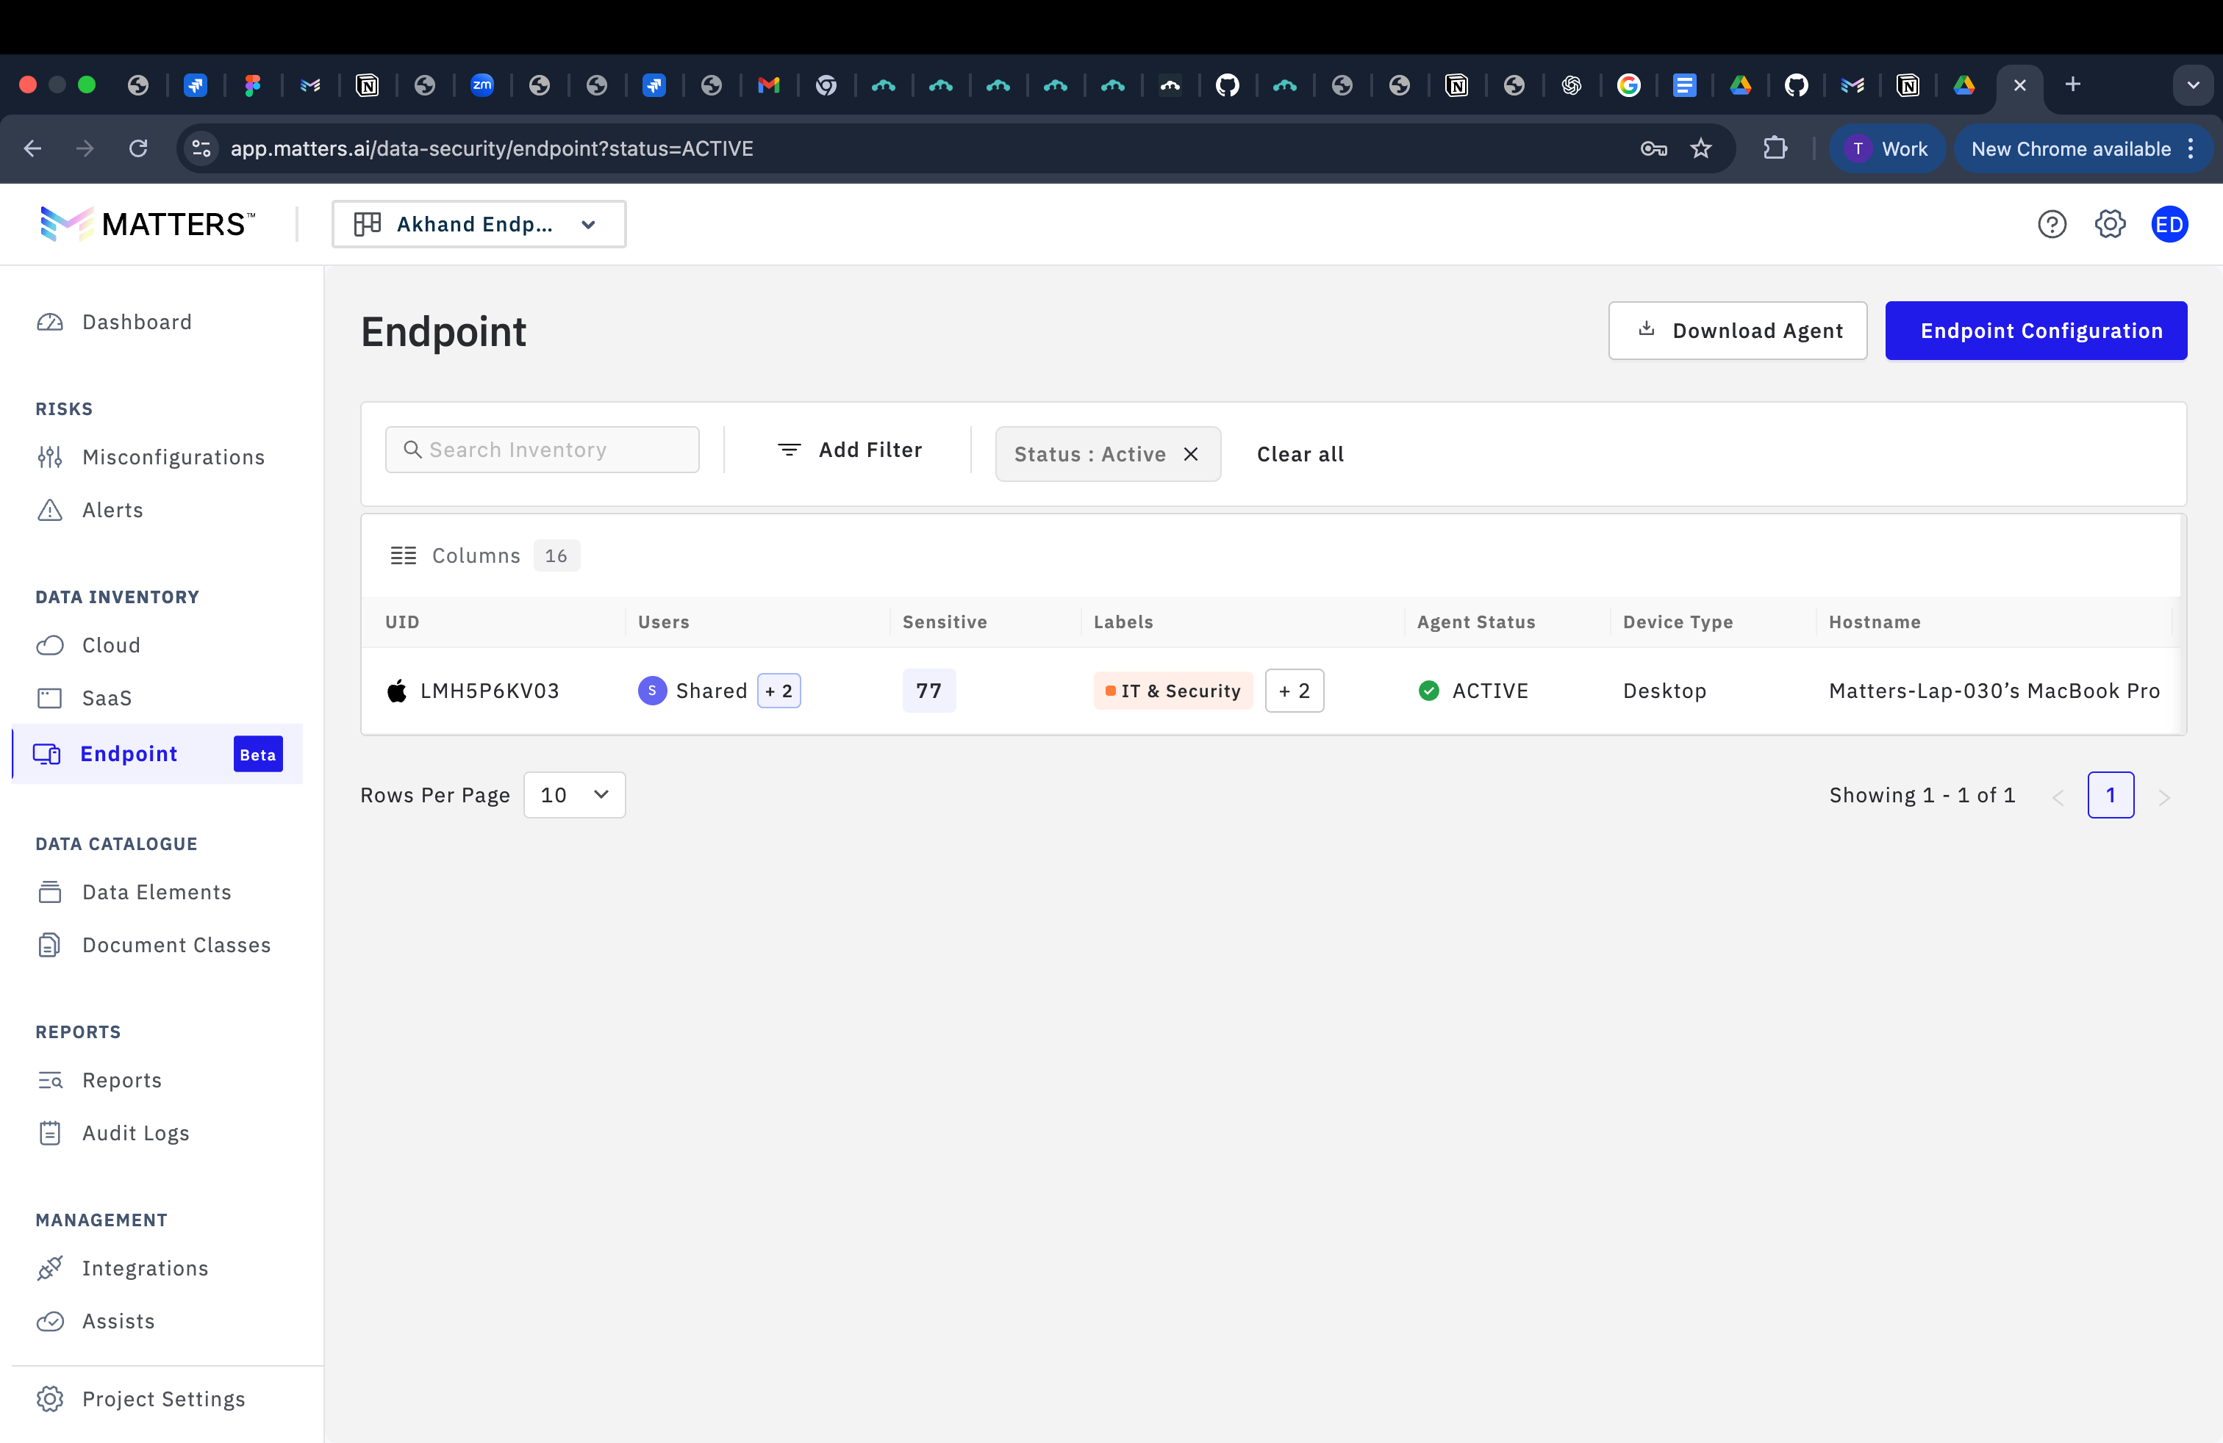Expand the + 2 additional users badge
The image size is (2223, 1443).
(779, 691)
